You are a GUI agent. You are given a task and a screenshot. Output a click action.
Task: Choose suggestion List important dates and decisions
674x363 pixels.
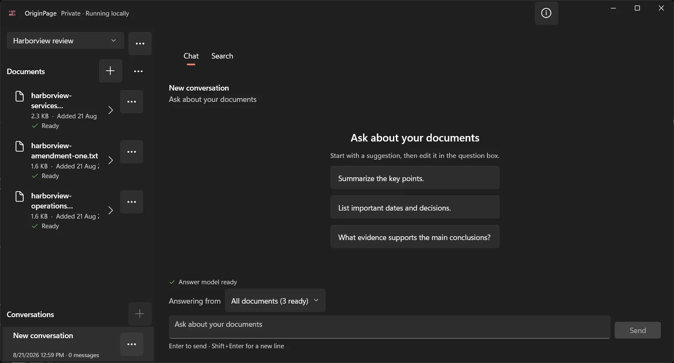coord(415,207)
